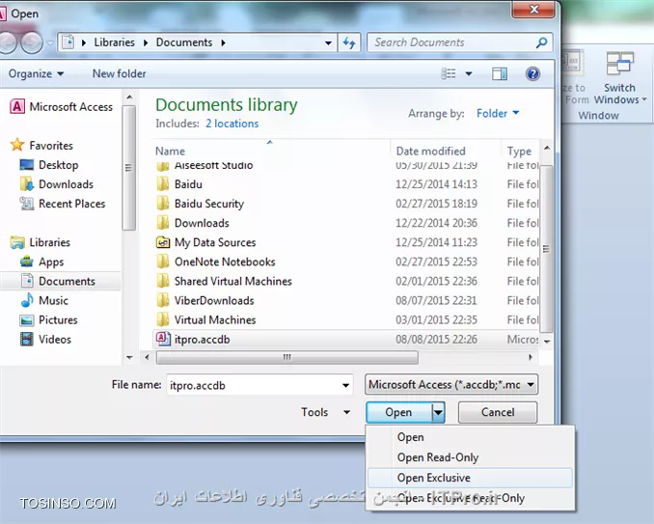Click the My Data Sources folder icon

click(163, 242)
